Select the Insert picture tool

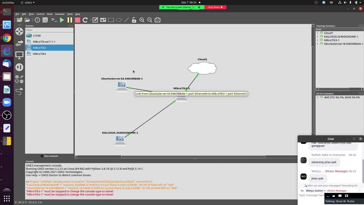(x=103, y=20)
